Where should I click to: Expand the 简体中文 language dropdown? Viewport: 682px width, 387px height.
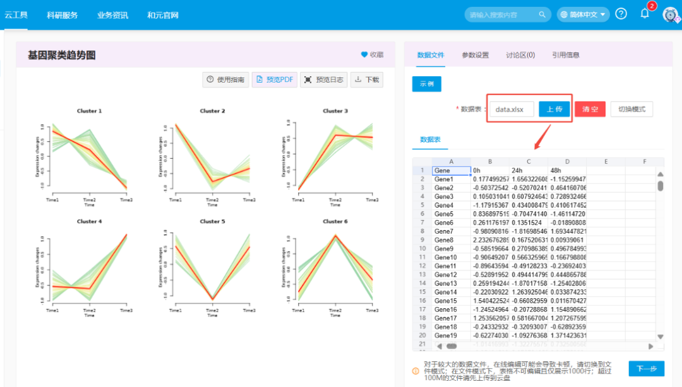(583, 14)
